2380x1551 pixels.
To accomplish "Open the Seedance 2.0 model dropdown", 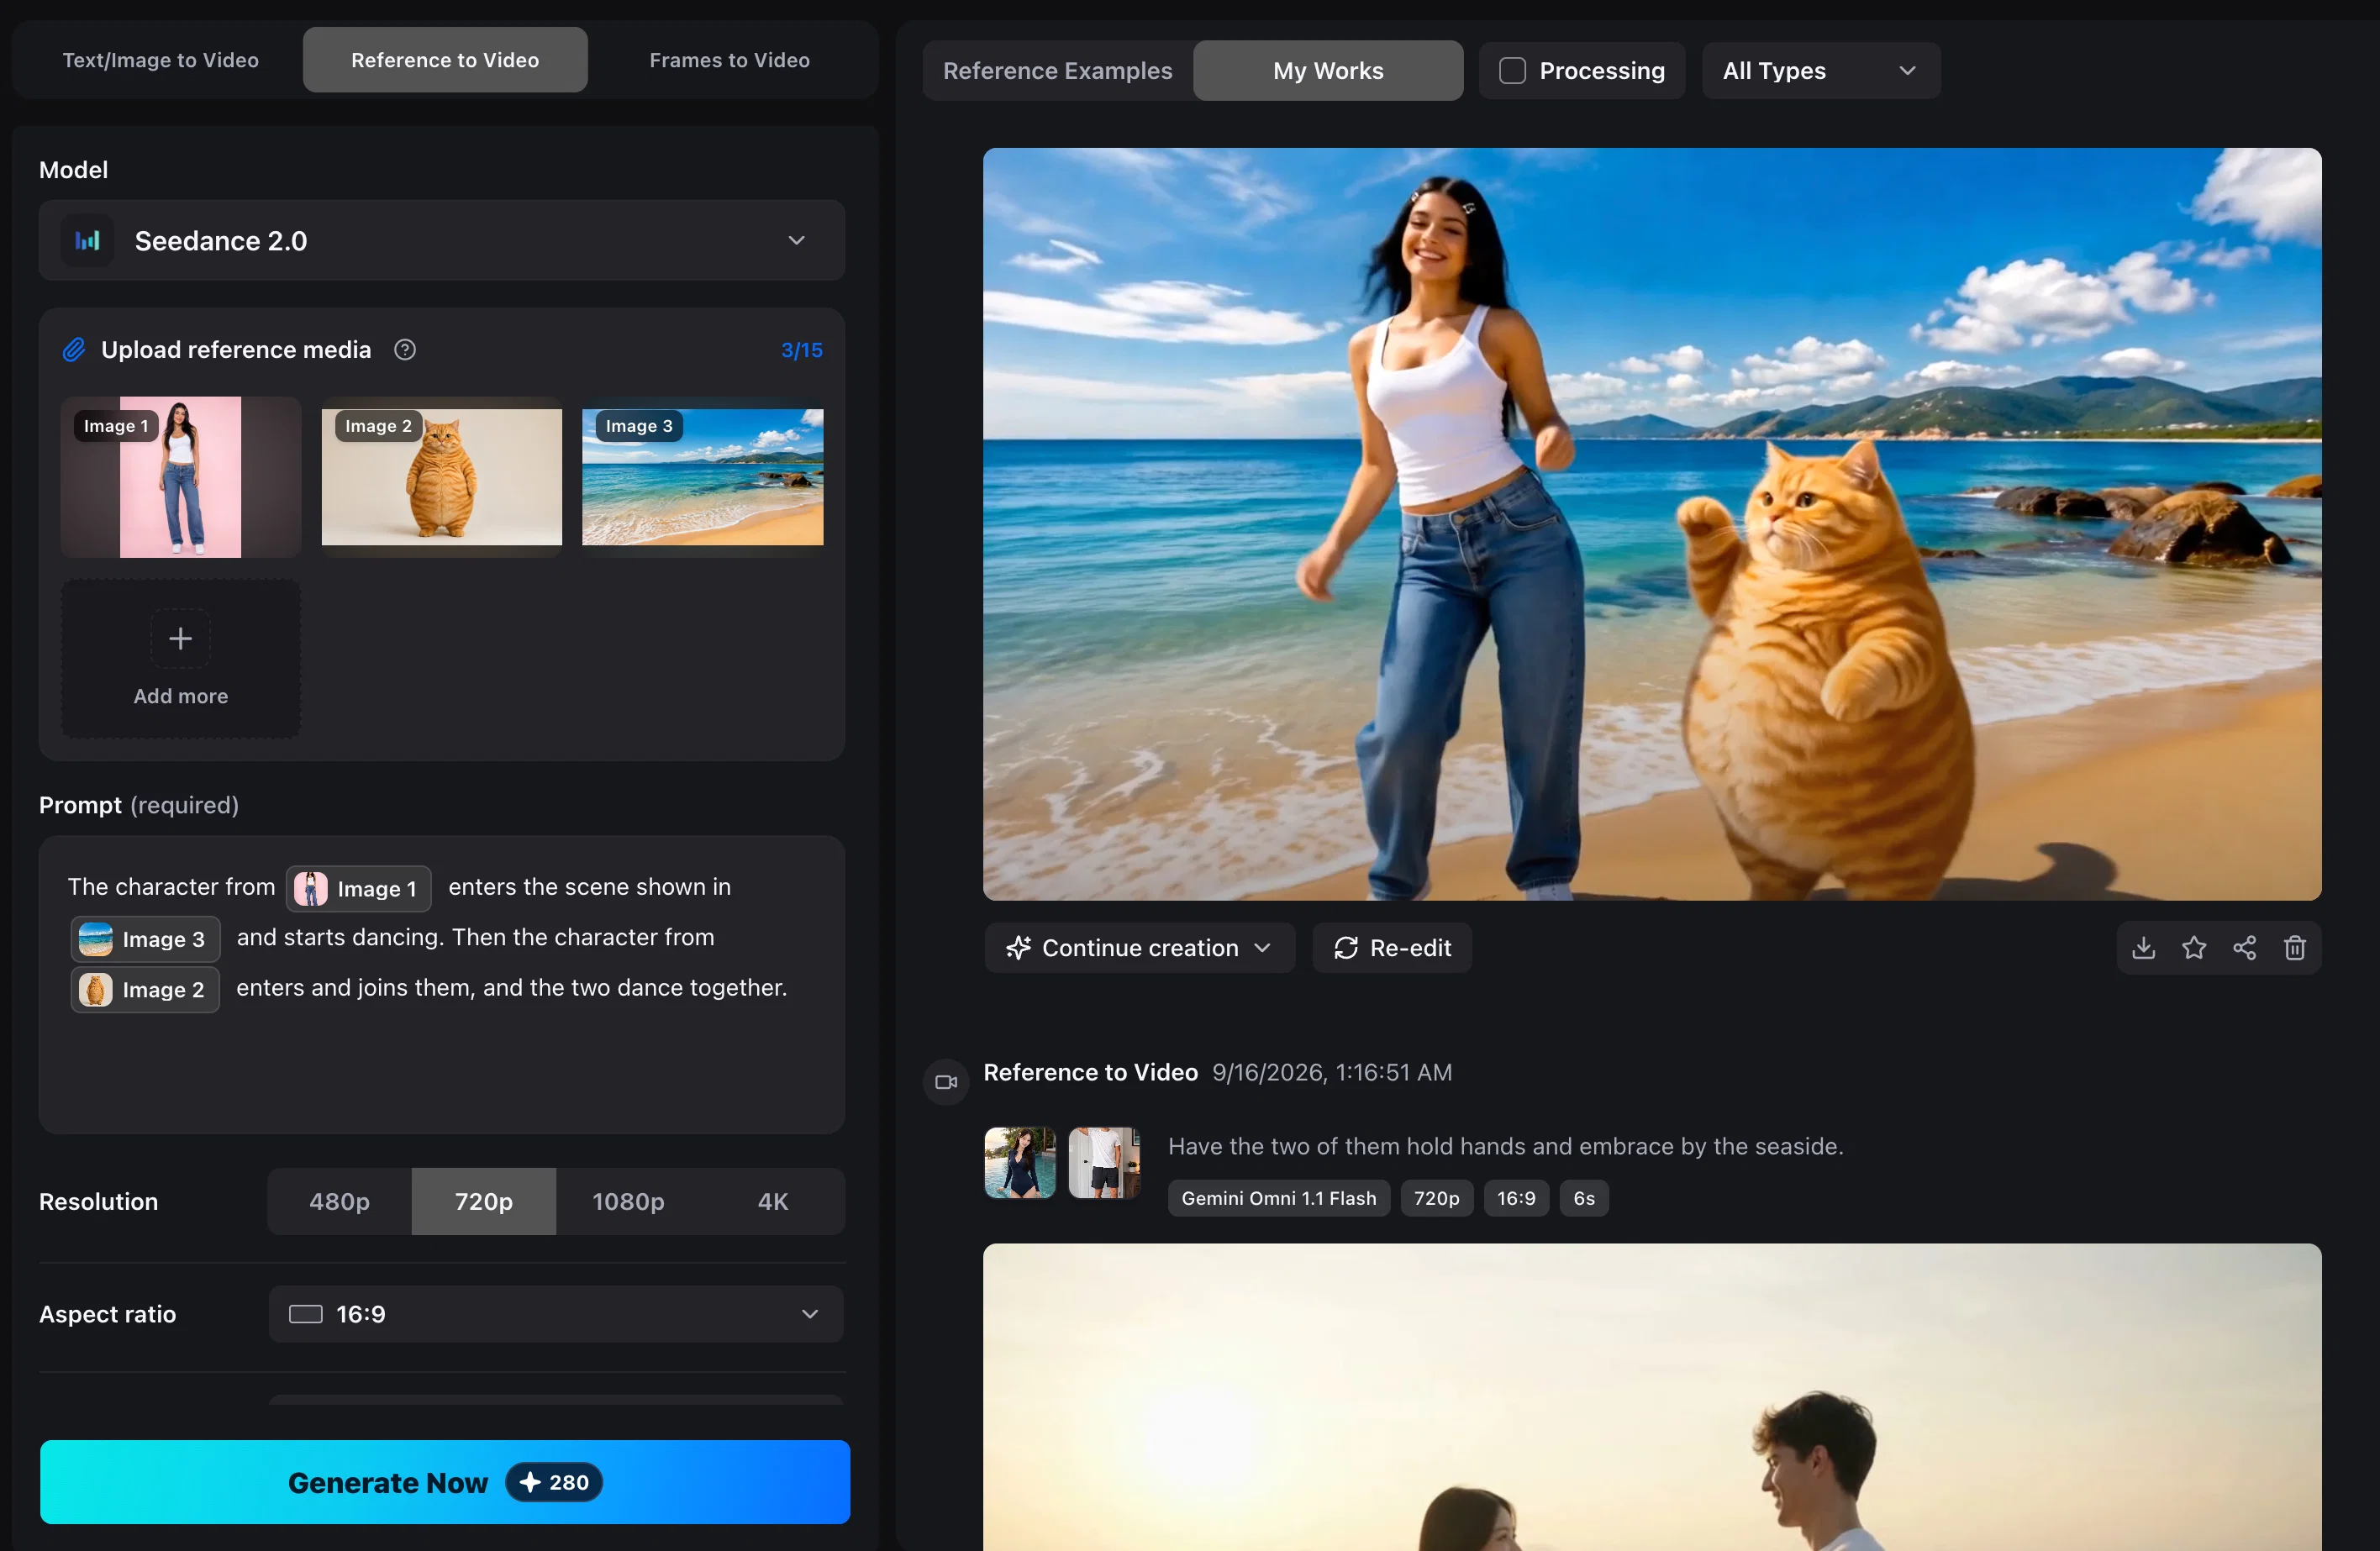I will pos(442,241).
